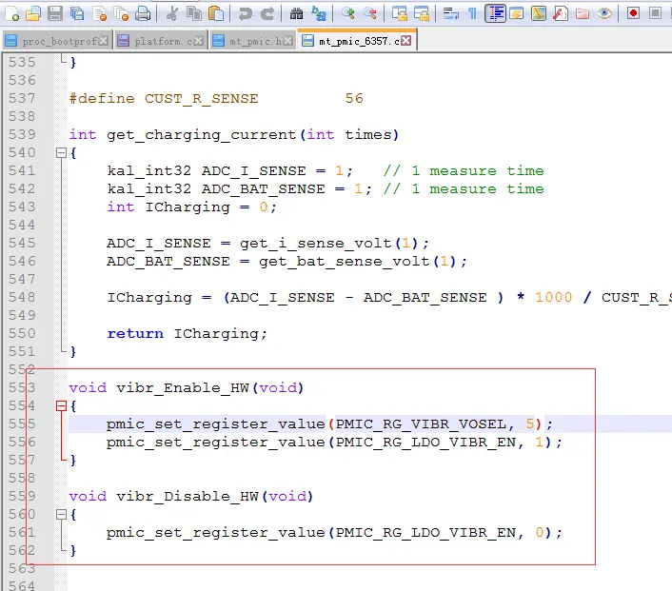Switch to the platform.c tab
This screenshot has width=672, height=591.
tap(161, 41)
